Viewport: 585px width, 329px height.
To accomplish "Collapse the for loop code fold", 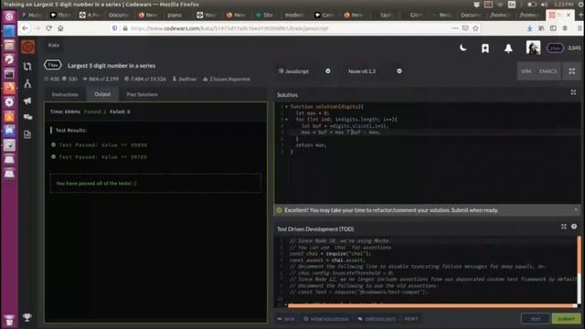I will [x=286, y=120].
